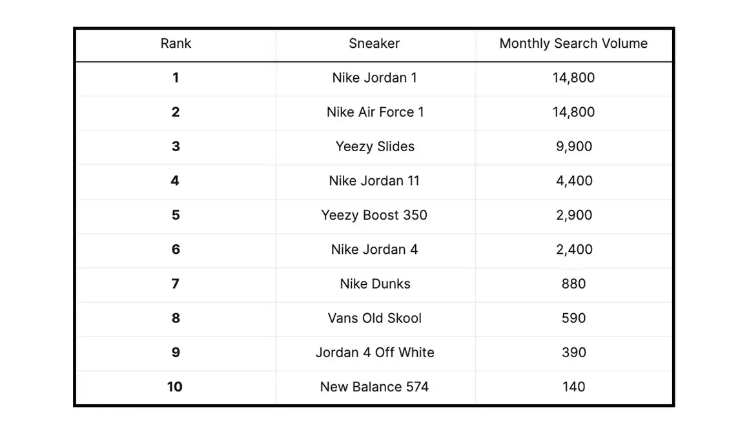Select the Vans Old Skool cell
The image size is (749, 434).
[x=374, y=318]
